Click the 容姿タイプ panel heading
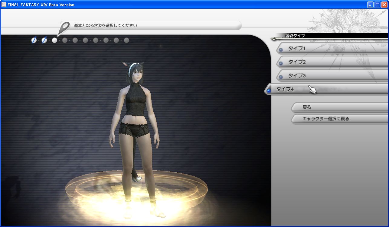This screenshot has width=389, height=227. tap(295, 36)
